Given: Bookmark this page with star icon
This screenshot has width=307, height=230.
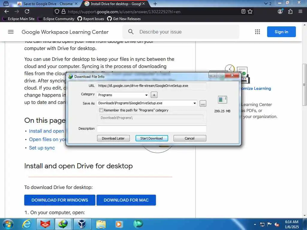Looking at the screenshot, I should pyautogui.click(x=250, y=12).
